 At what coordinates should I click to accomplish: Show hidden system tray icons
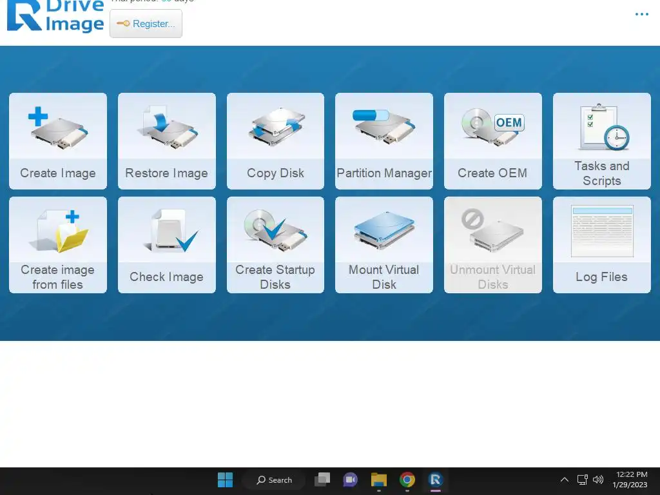tap(565, 480)
